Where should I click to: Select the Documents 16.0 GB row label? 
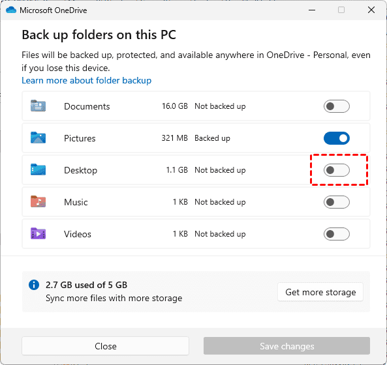[x=87, y=106]
